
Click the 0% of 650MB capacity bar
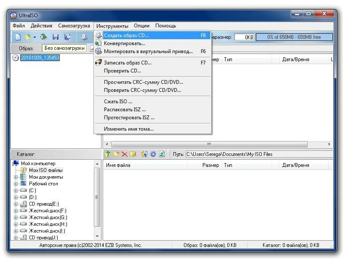tap(294, 37)
